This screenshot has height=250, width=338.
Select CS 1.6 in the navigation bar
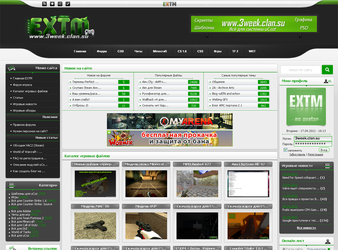coord(182,51)
